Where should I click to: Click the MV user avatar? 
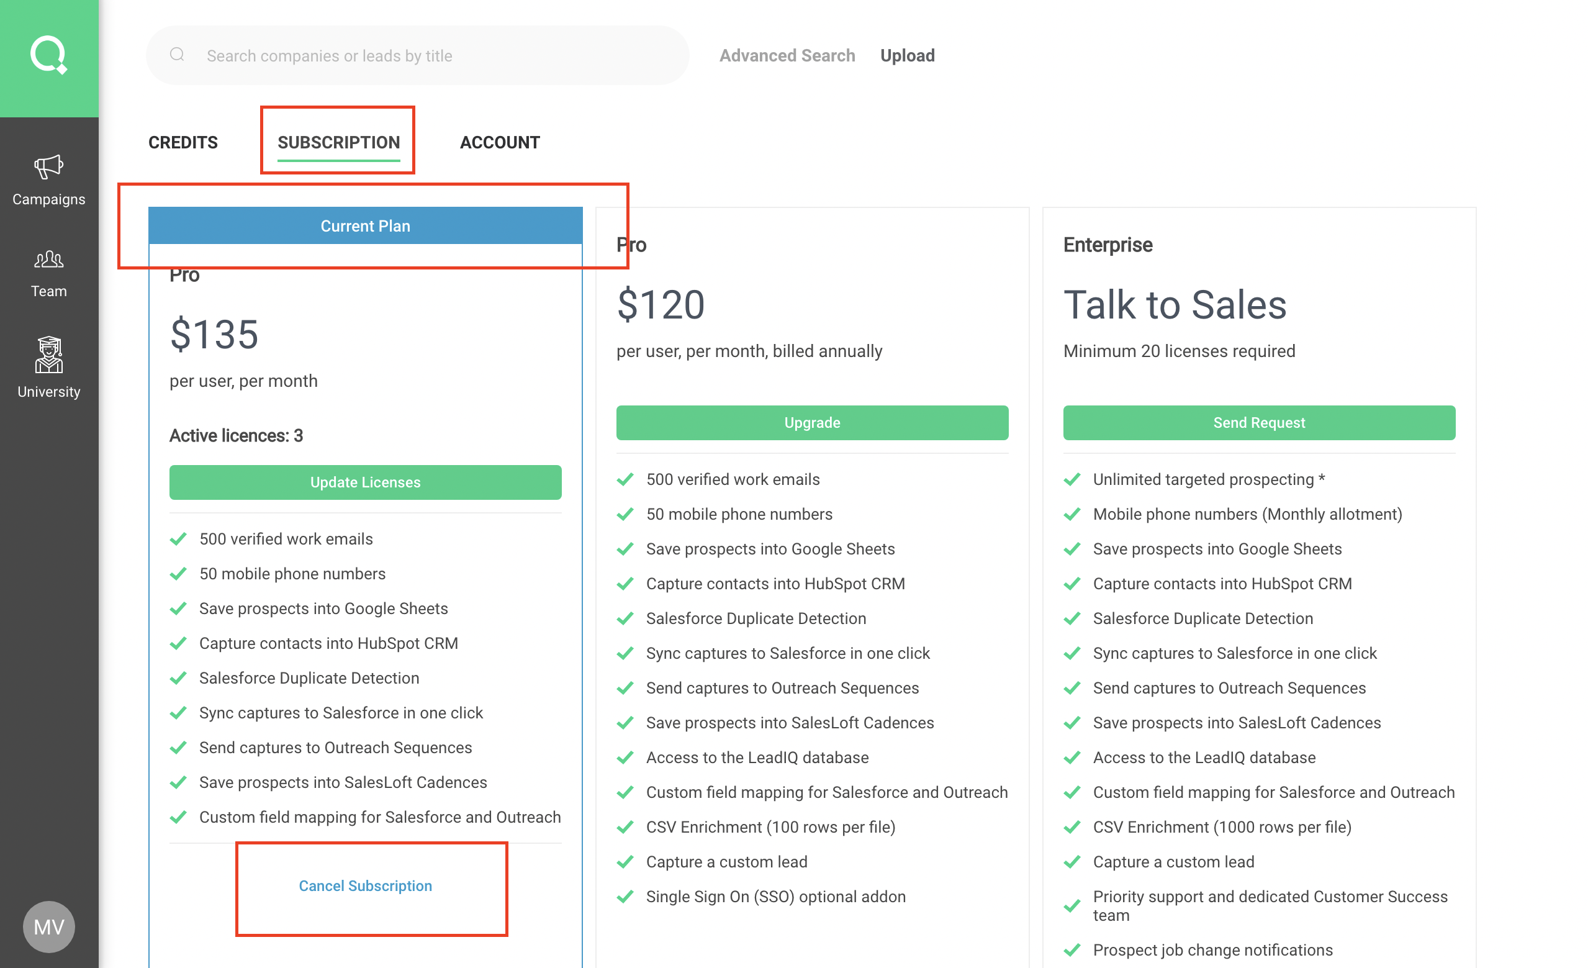pyautogui.click(x=49, y=927)
